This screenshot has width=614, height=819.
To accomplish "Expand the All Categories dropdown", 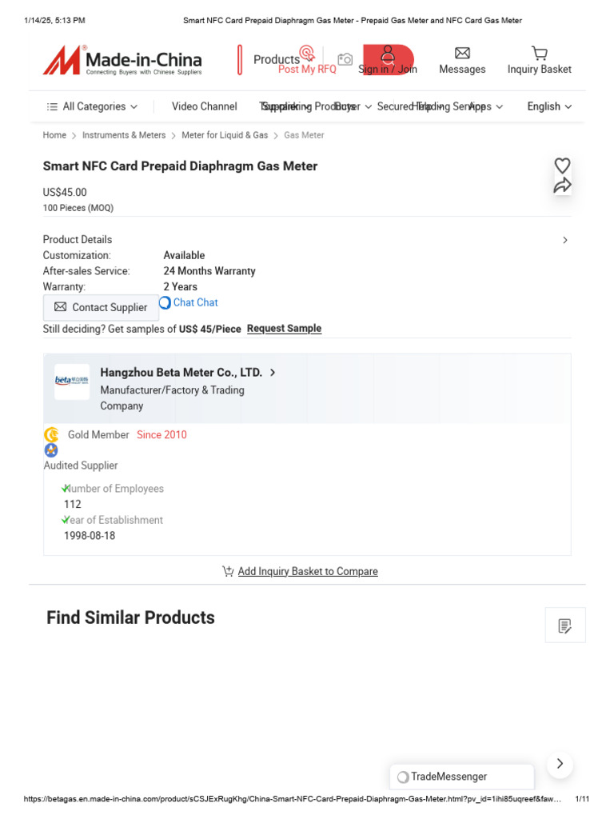I will (x=93, y=106).
